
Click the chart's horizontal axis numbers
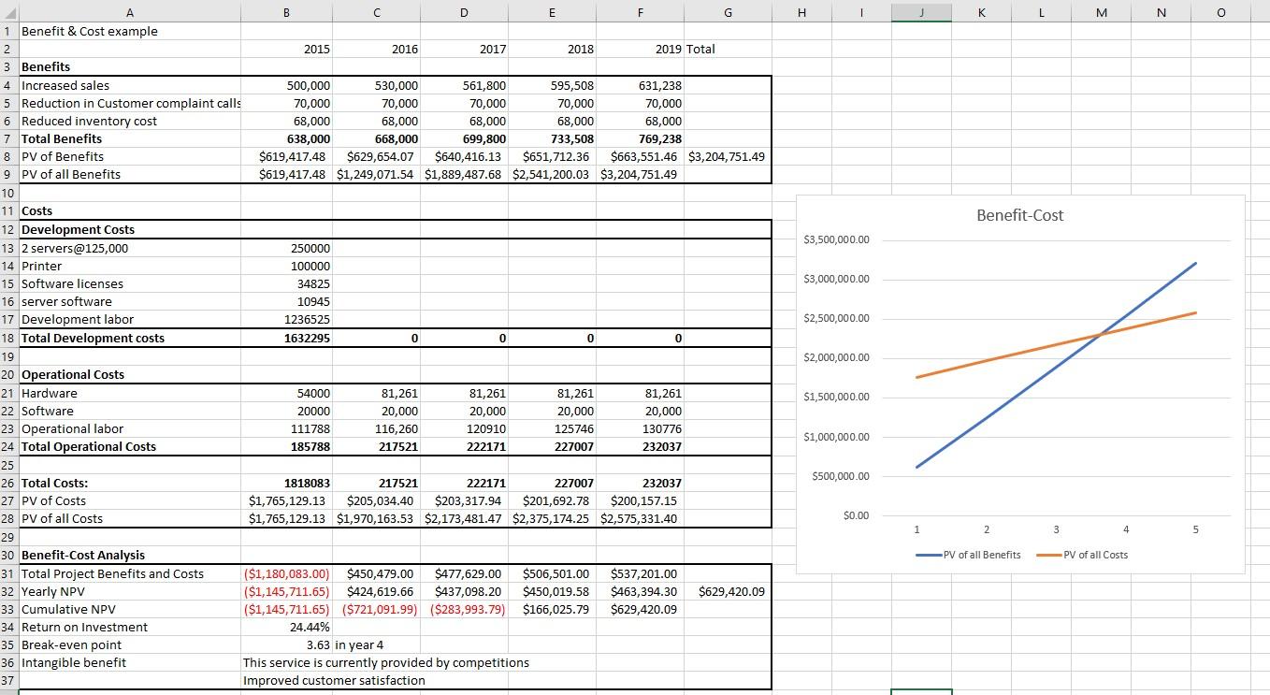click(x=1055, y=529)
